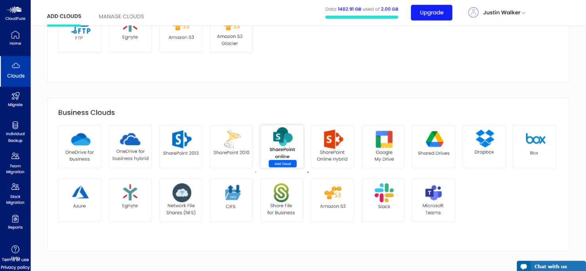Click the data usage progress bar
Screen dimensions: 586x271
tap(361, 17)
